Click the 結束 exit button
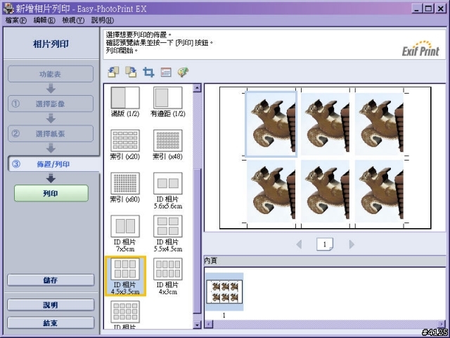Screen dimensions: 450x338 [51, 323]
